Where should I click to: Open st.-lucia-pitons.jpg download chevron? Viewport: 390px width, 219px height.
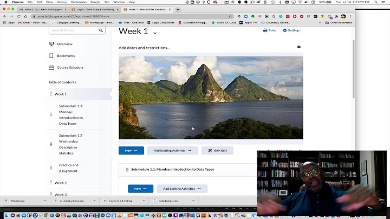pos(94,201)
